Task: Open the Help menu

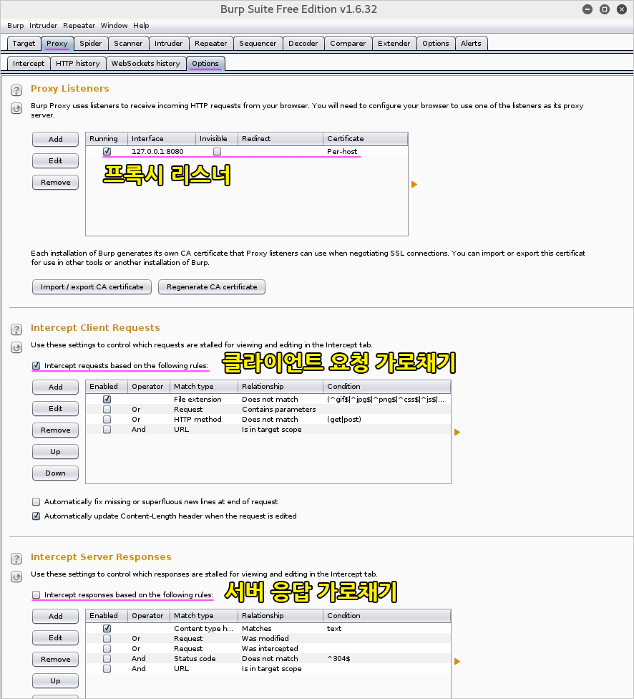Action: point(141,25)
